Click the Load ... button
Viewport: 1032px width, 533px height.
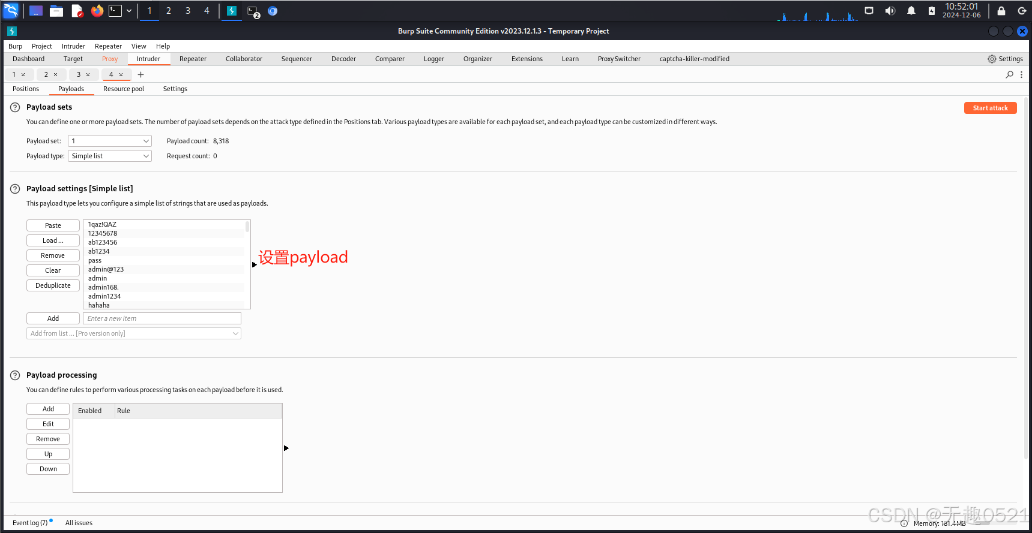click(53, 240)
